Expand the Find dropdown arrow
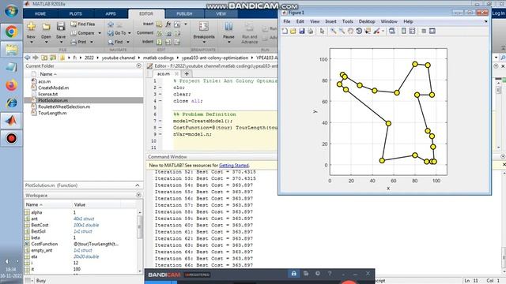 128,42
